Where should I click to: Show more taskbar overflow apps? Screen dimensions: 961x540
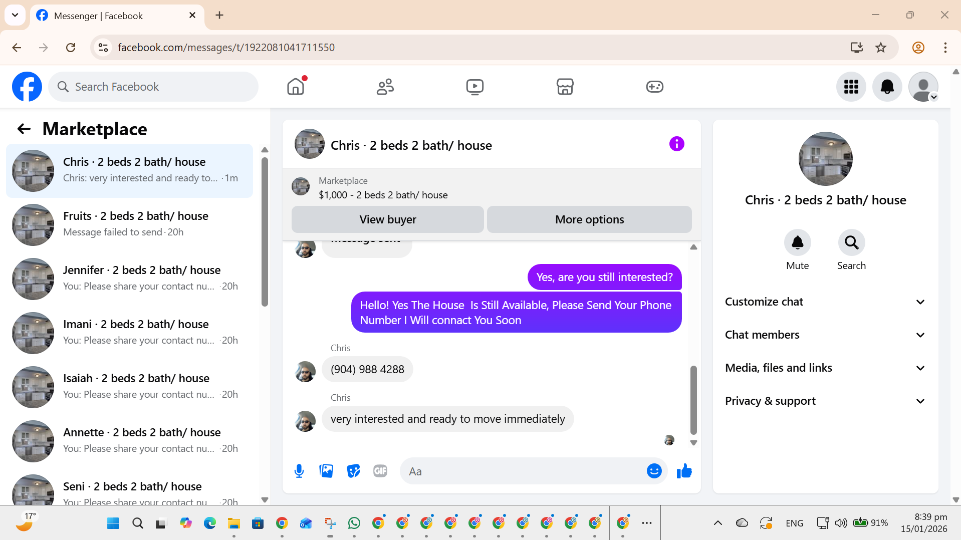coord(647,523)
